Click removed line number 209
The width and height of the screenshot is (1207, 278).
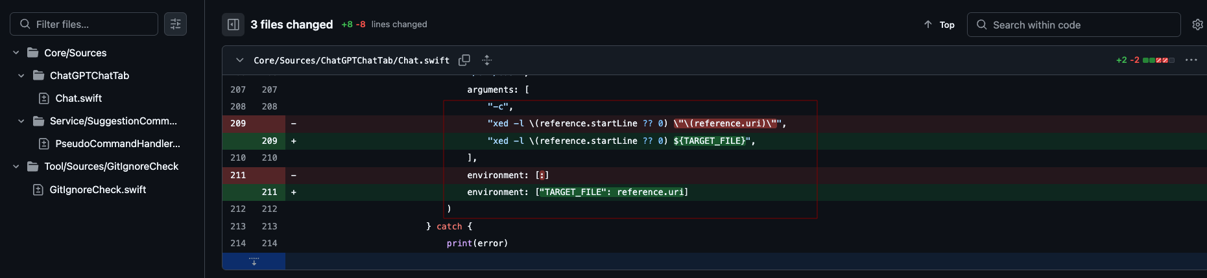click(238, 123)
